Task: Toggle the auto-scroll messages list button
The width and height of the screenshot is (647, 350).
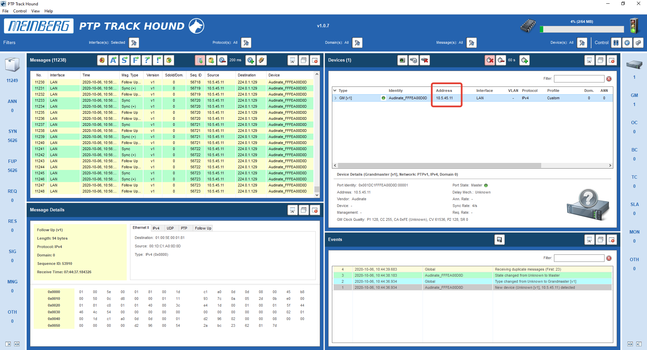Action: click(x=200, y=60)
